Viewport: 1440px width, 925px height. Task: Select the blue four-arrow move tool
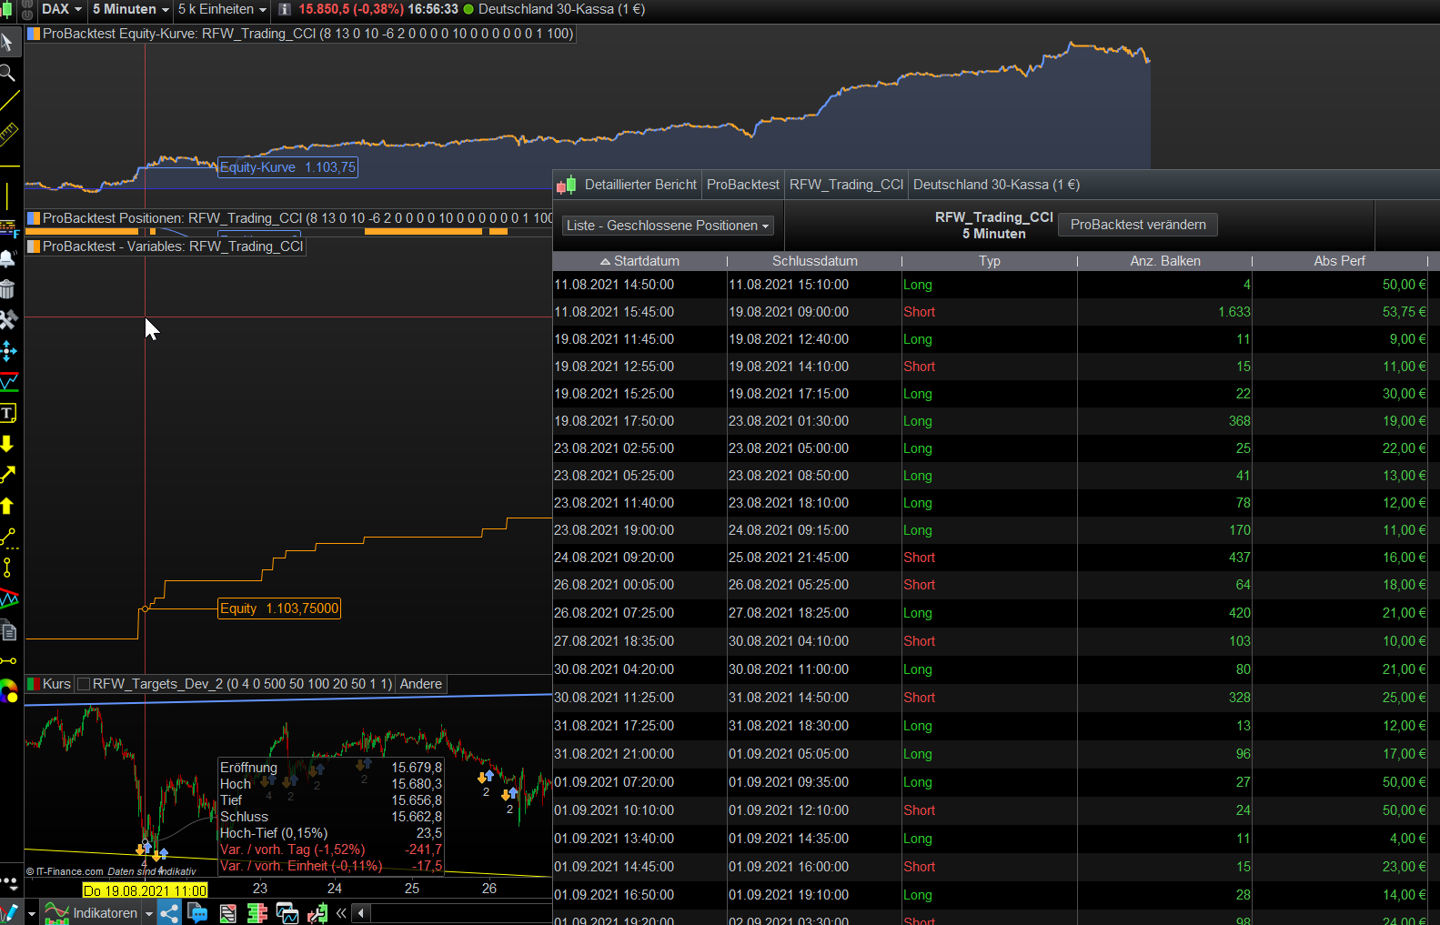point(8,351)
